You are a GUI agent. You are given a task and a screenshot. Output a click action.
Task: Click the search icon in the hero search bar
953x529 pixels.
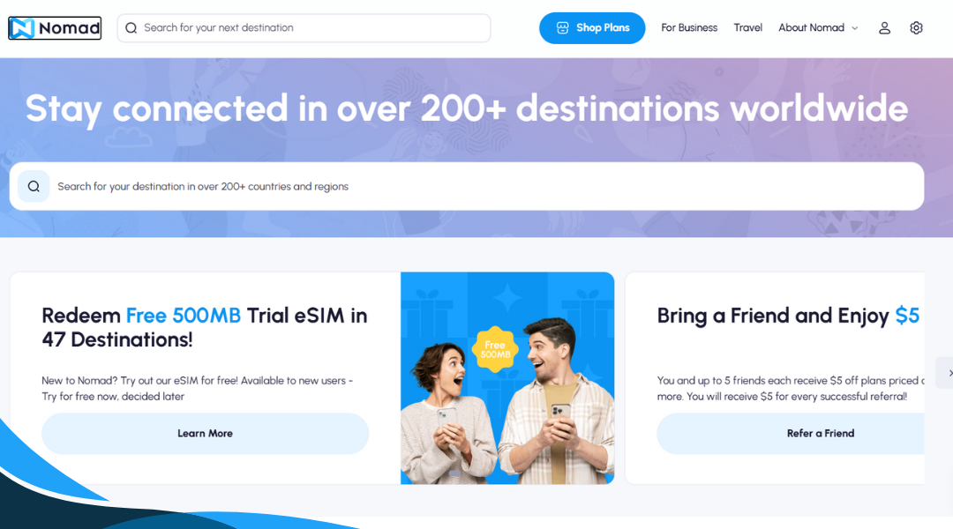click(x=34, y=186)
